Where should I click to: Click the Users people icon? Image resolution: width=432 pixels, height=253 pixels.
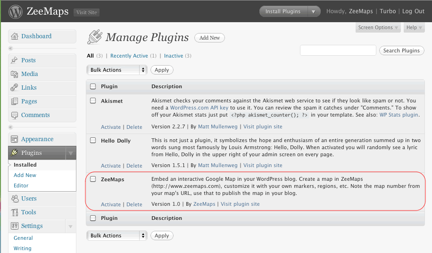click(15, 198)
